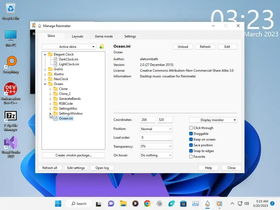Image resolution: width=280 pixels, height=210 pixels.
Task: Open the Transparency combo box
Action: (x=156, y=146)
